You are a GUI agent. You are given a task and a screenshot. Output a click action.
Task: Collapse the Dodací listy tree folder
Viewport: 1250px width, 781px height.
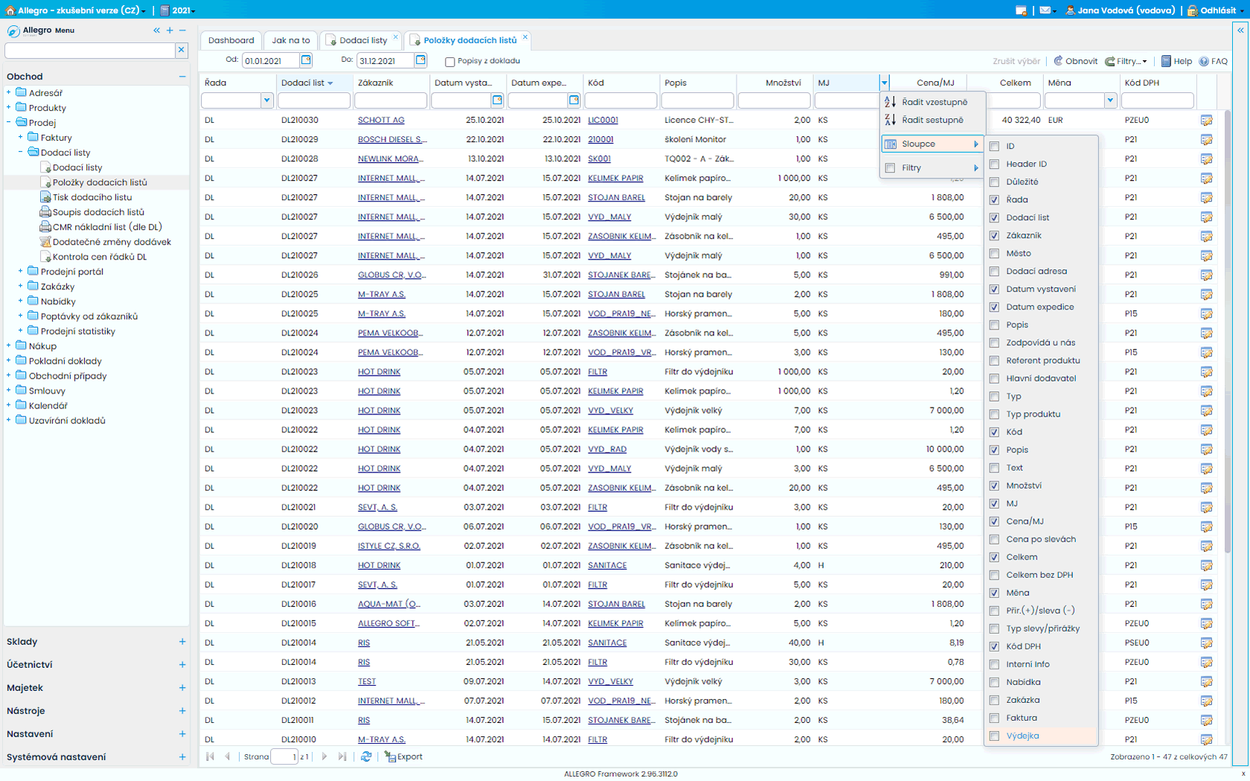(20, 152)
